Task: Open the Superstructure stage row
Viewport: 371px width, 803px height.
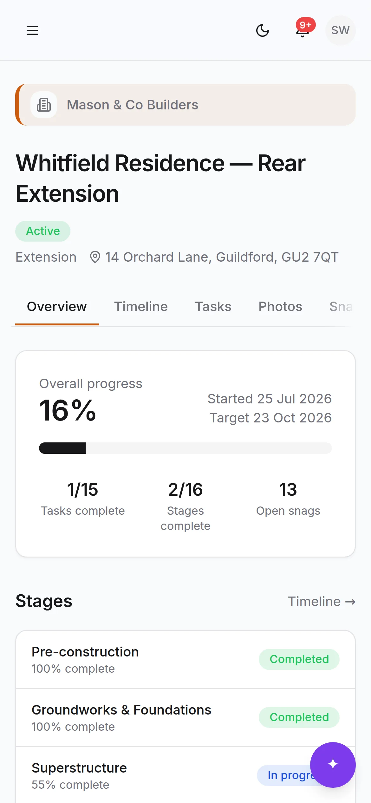Action: [x=185, y=775]
